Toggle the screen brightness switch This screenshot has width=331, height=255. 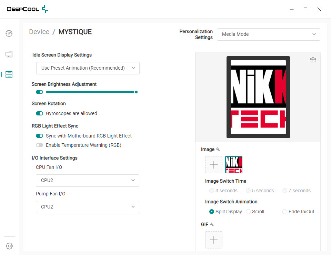click(x=39, y=92)
